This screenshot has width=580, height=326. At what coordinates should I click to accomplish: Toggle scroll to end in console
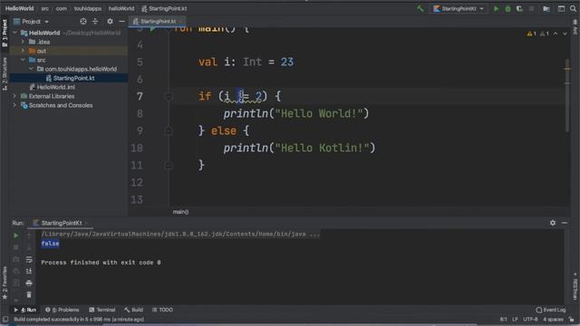29,271
